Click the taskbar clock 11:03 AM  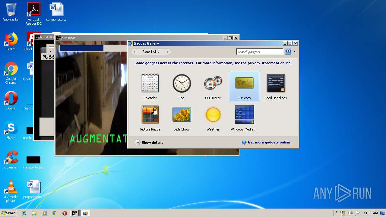[x=371, y=213]
